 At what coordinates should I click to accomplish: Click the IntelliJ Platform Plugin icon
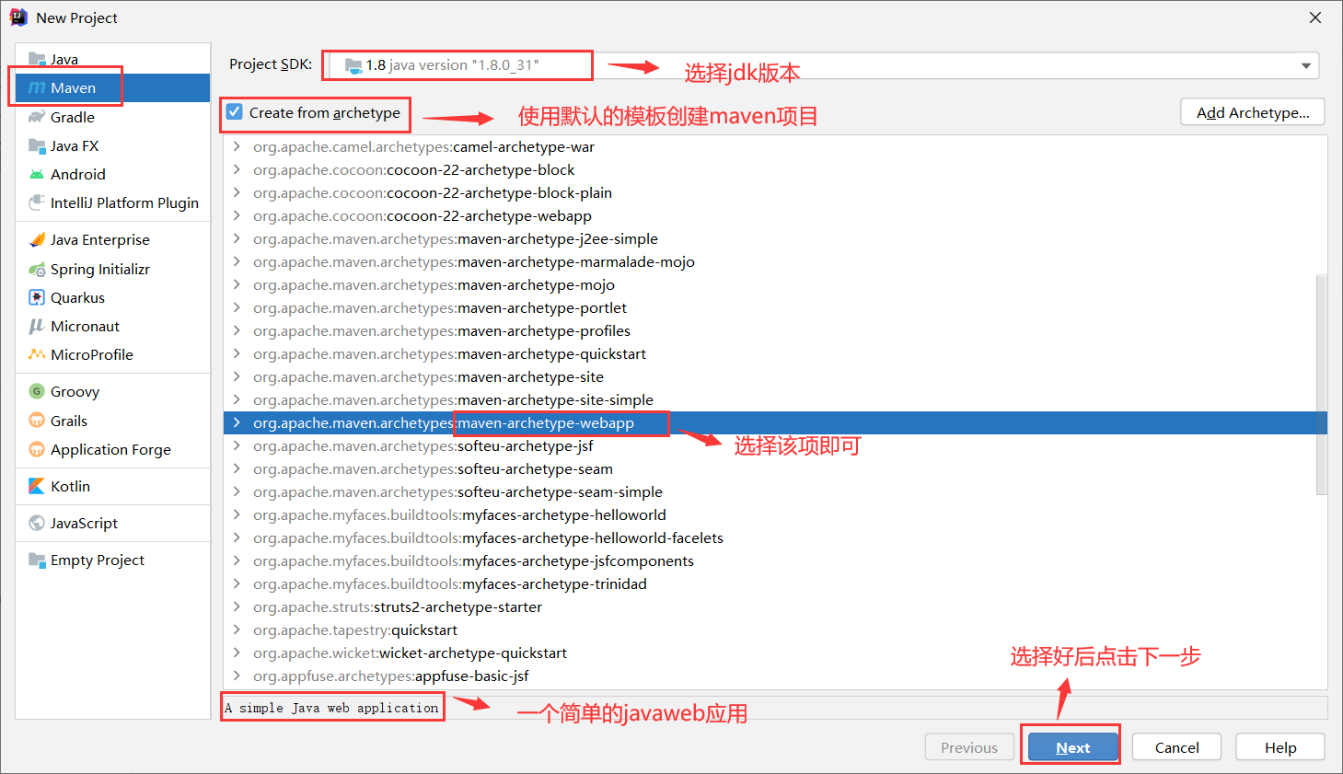(x=37, y=202)
